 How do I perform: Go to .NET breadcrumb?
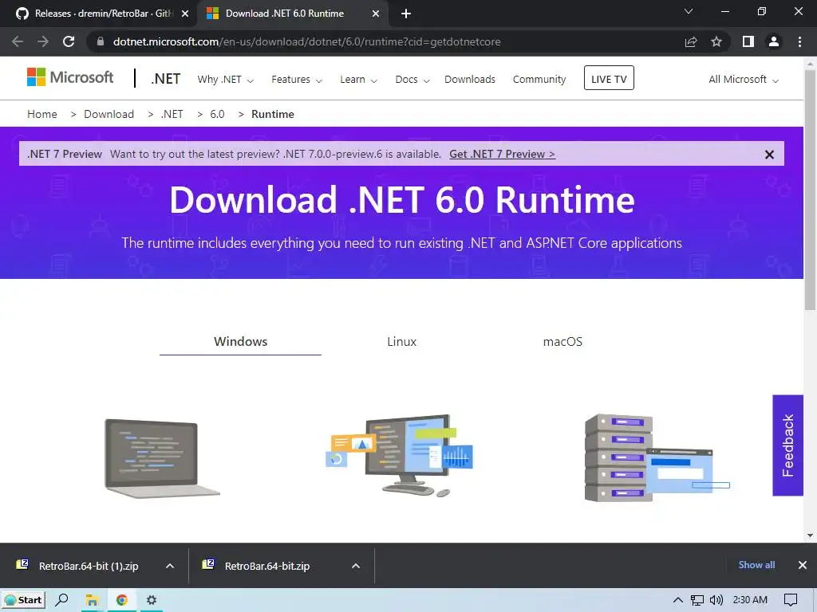click(x=172, y=114)
